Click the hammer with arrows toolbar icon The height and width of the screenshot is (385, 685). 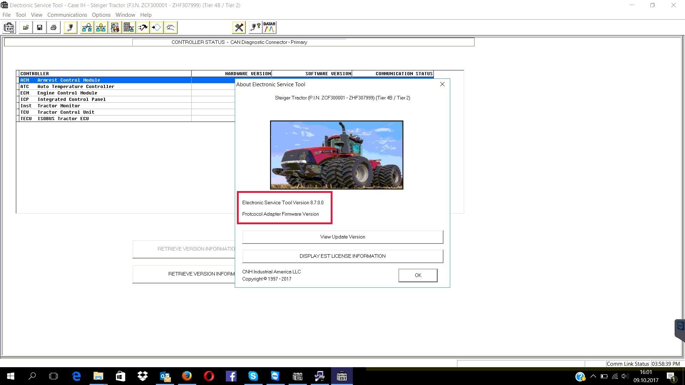pyautogui.click(x=143, y=27)
